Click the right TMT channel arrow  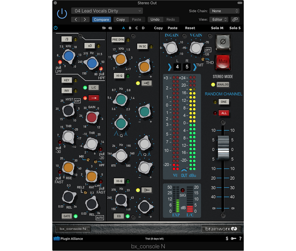click(x=195, y=67)
